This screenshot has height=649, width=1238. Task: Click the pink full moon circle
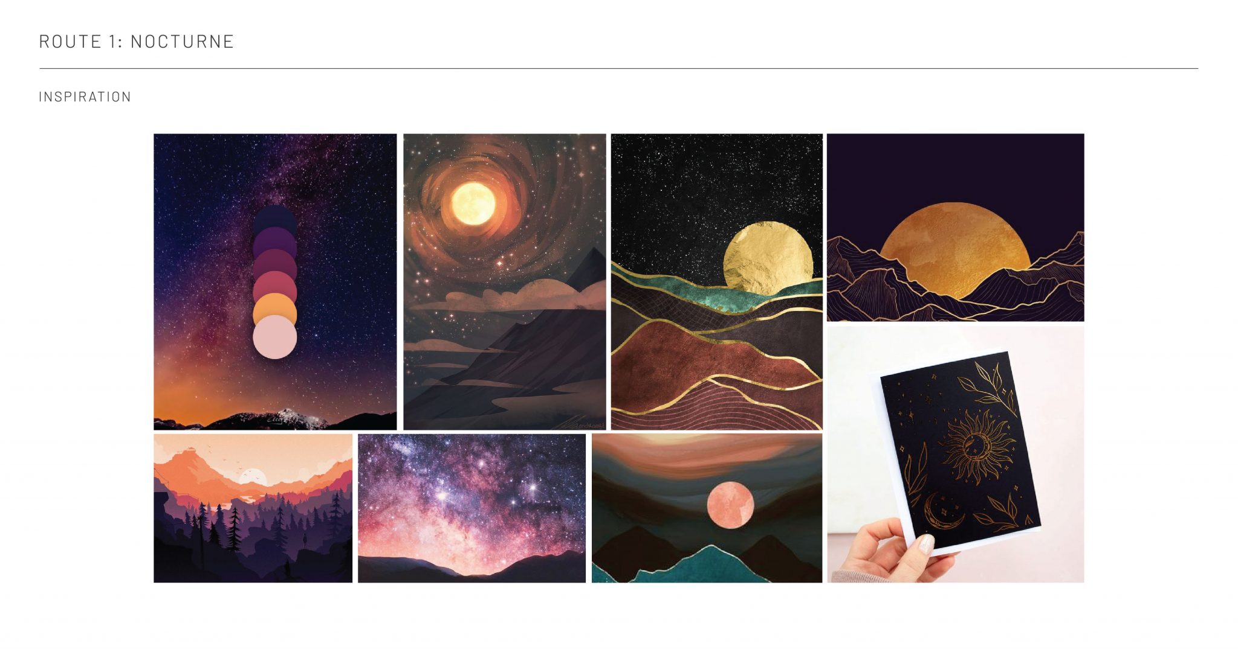point(730,505)
